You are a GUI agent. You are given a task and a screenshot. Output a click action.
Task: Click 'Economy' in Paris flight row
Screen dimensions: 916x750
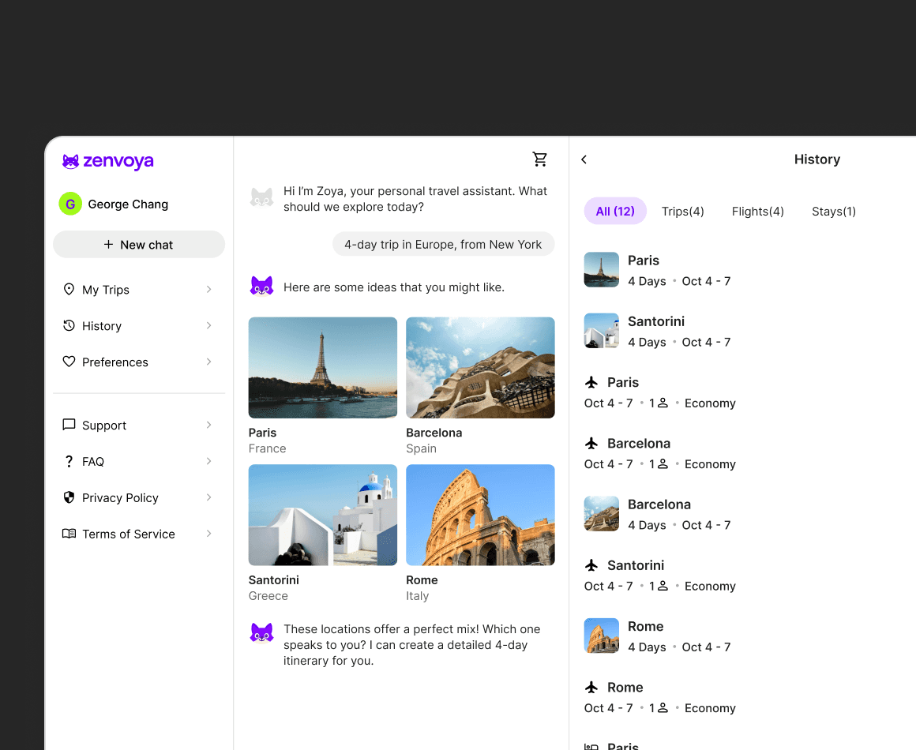[x=710, y=403]
